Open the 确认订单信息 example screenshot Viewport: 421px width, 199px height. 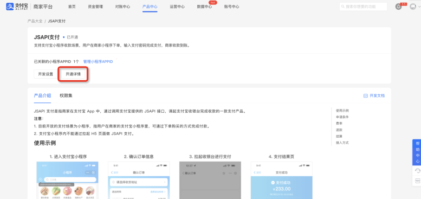(139, 180)
